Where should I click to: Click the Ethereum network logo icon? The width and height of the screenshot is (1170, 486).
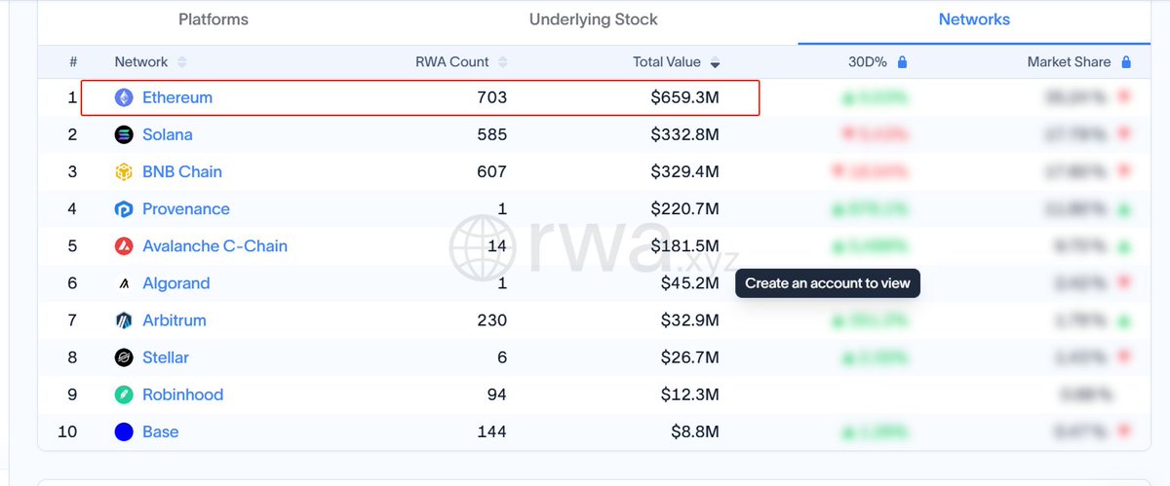pyautogui.click(x=124, y=97)
